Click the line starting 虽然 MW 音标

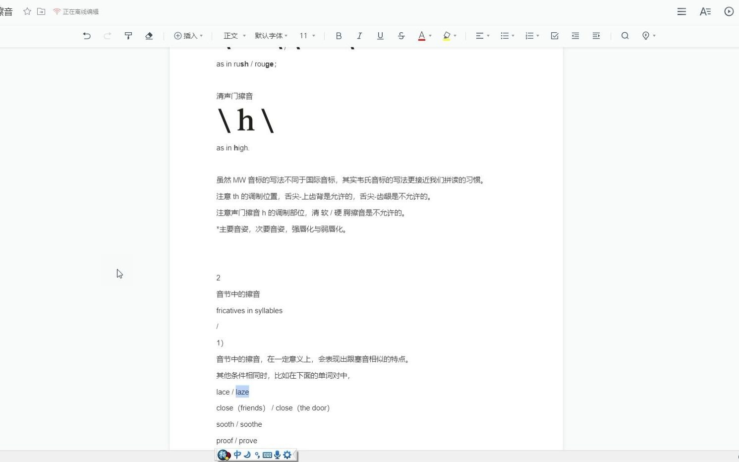click(x=351, y=180)
